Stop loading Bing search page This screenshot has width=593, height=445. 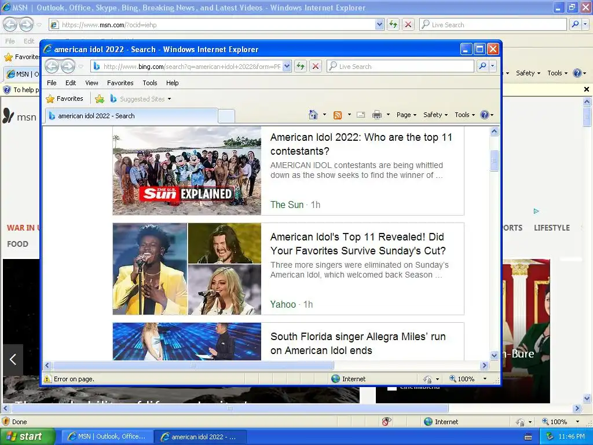tap(316, 66)
